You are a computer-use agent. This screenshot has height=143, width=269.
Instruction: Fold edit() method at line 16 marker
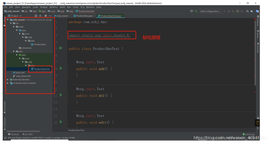coord(67,123)
